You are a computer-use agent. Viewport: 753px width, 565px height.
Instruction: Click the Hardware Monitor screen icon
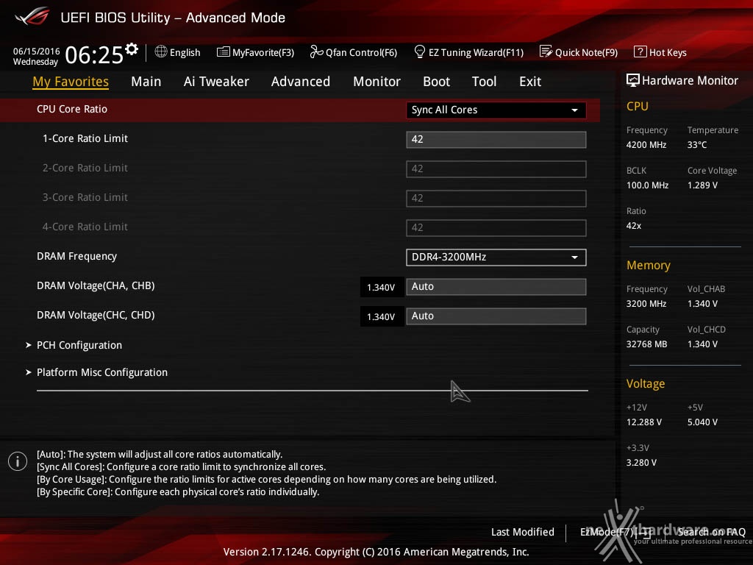[633, 80]
